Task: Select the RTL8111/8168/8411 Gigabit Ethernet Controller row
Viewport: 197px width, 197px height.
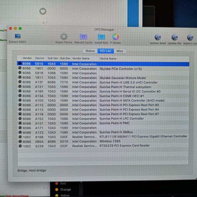Action: point(103,137)
